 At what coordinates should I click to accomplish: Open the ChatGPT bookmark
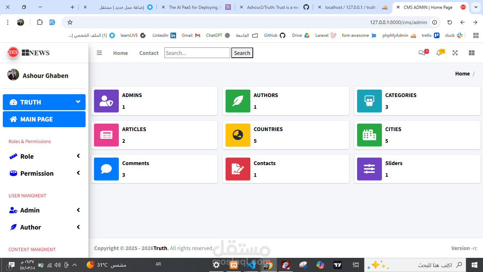click(x=218, y=35)
